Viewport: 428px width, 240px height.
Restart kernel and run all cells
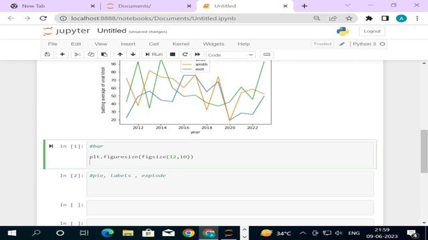(197, 55)
